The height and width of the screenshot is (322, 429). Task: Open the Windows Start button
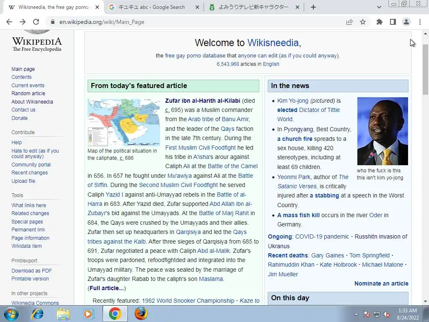click(11, 314)
